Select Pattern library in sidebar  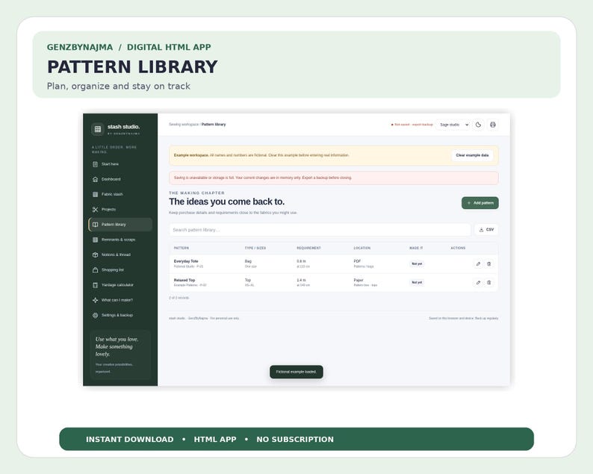[x=120, y=225]
